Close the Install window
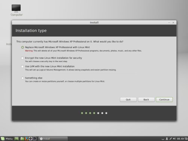Screen dimensions: 188x141 173,23
